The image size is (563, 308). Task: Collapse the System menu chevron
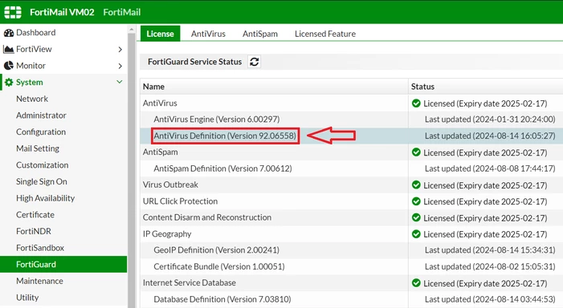pos(120,82)
